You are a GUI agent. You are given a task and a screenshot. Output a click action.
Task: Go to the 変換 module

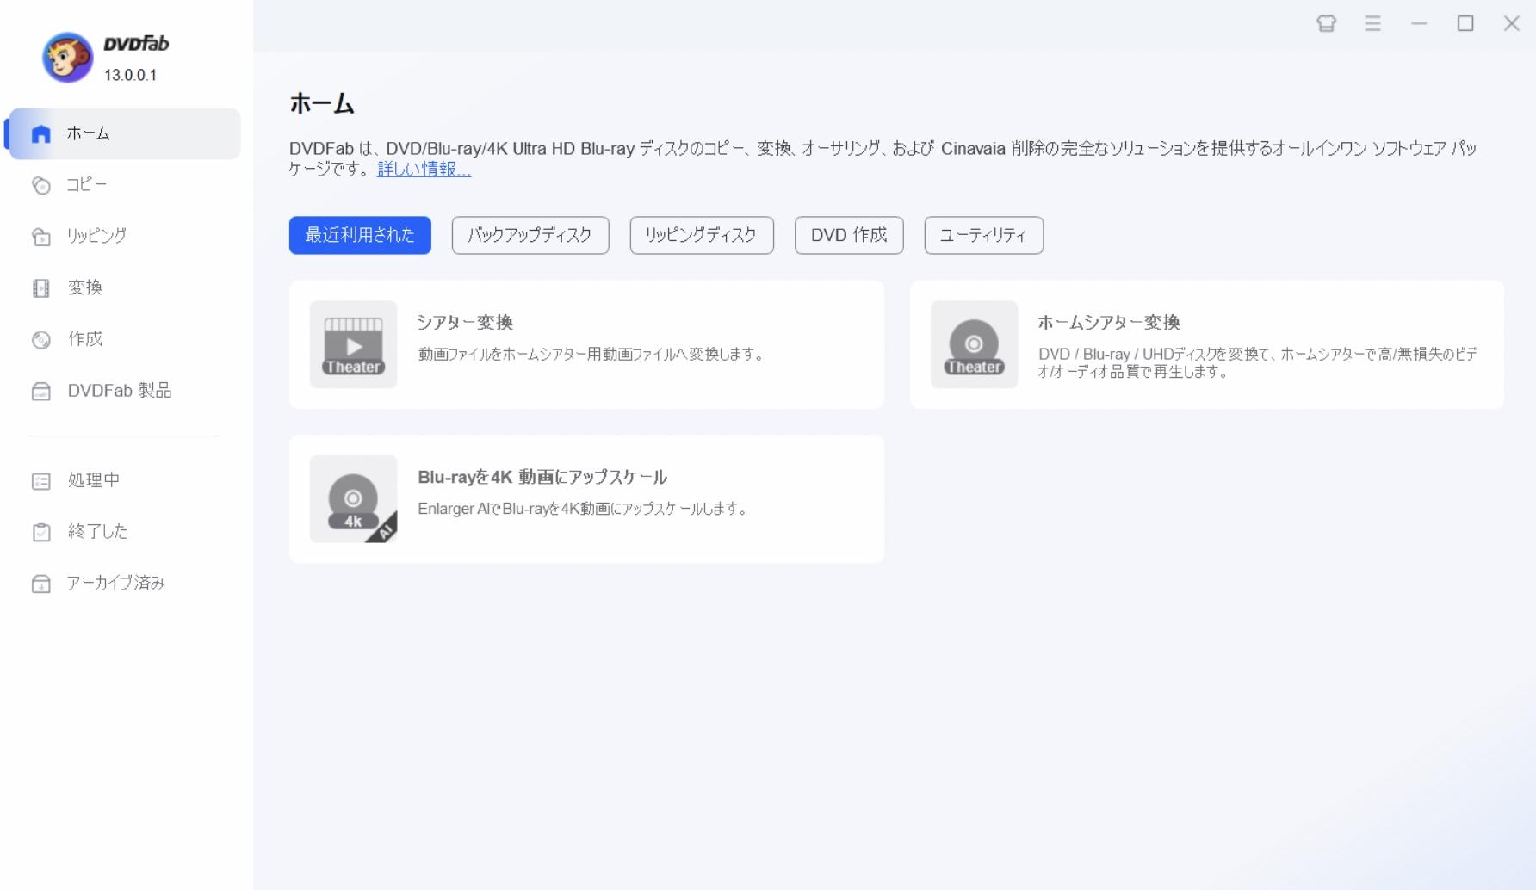tap(123, 287)
